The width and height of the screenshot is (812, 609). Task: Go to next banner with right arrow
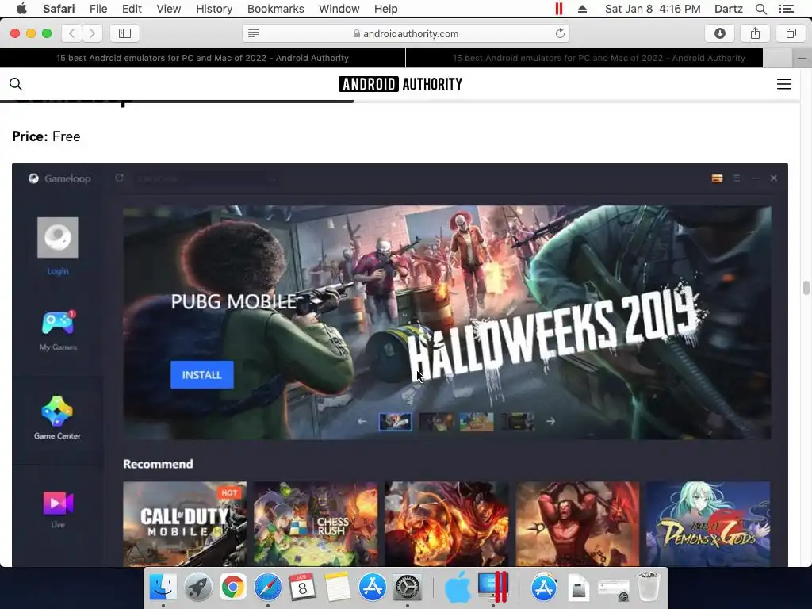point(550,422)
